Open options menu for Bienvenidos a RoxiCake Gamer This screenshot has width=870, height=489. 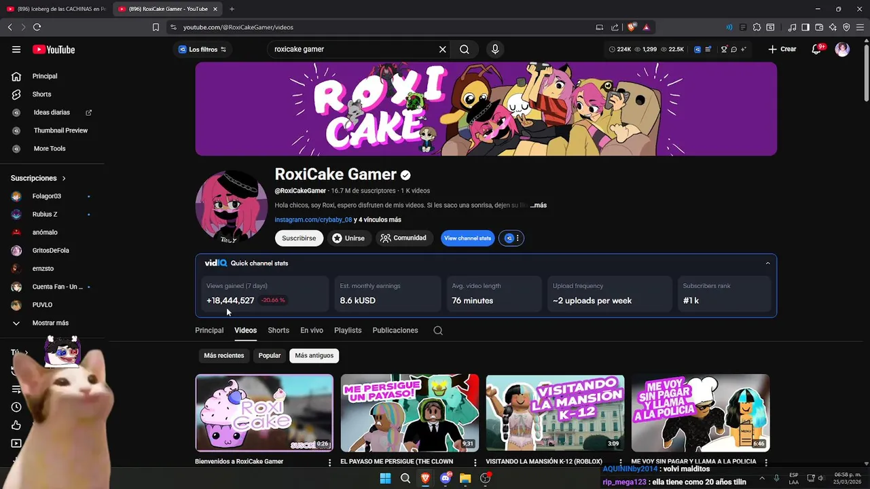(330, 463)
